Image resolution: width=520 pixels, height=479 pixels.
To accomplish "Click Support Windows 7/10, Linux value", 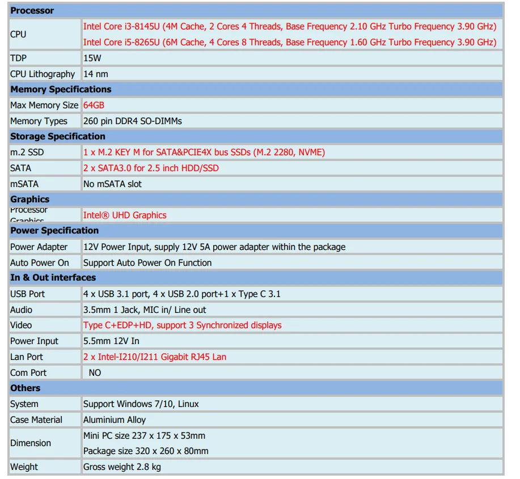I will click(141, 404).
